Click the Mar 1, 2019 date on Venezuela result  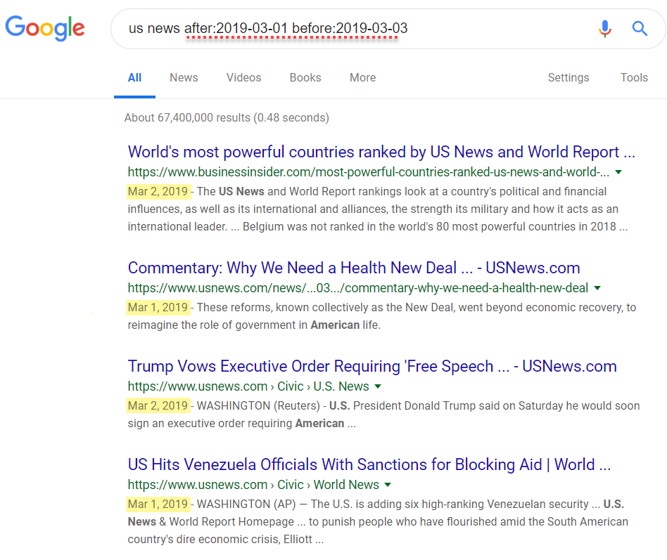click(x=158, y=504)
